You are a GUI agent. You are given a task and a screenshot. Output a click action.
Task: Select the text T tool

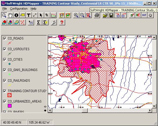coord(29,15)
